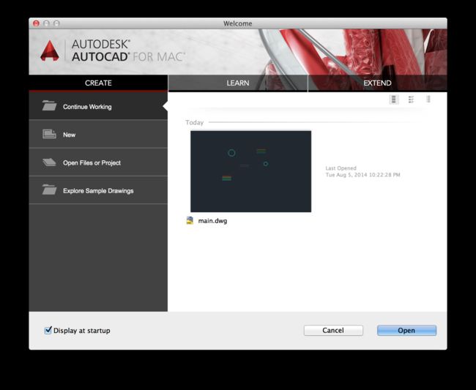Select Explore Sample Drawings entry

[x=98, y=190]
